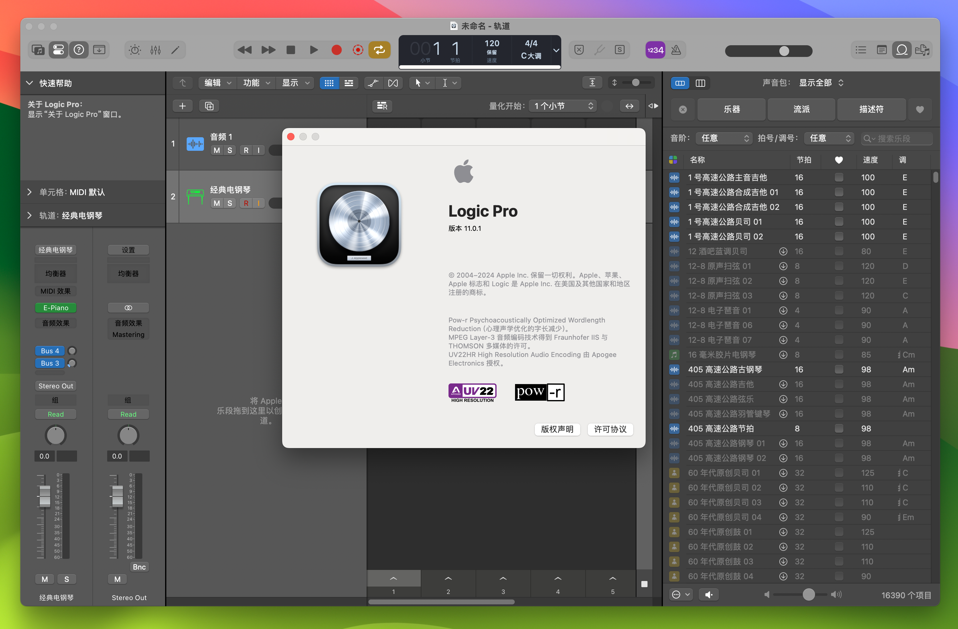Toggle the metronome click icon
The width and height of the screenshot is (958, 629).
(676, 50)
